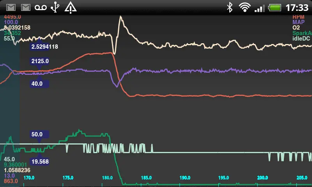
Task: Select the idleDC legend label
Action: pyautogui.click(x=301, y=39)
